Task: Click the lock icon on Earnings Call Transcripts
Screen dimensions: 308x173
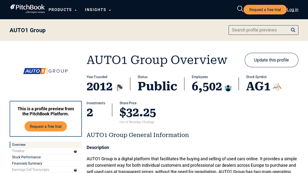Action: pos(75,170)
